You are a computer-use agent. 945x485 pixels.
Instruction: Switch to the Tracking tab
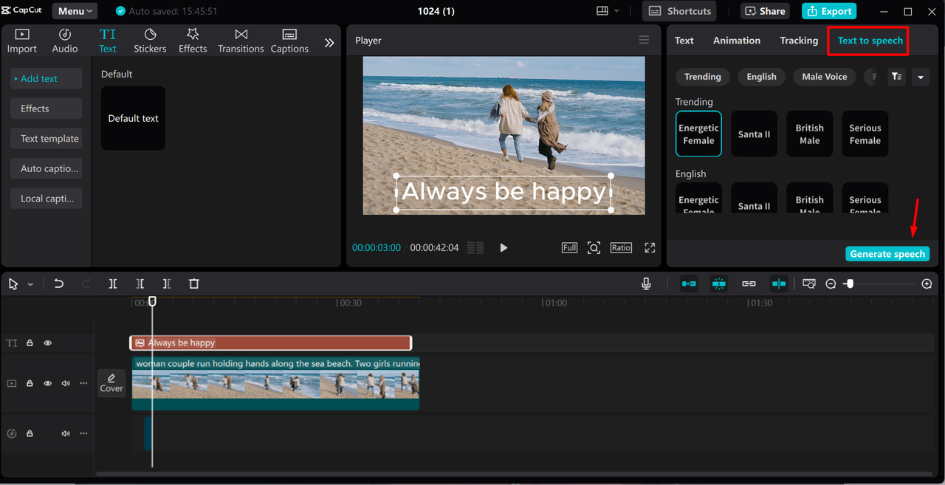point(799,41)
